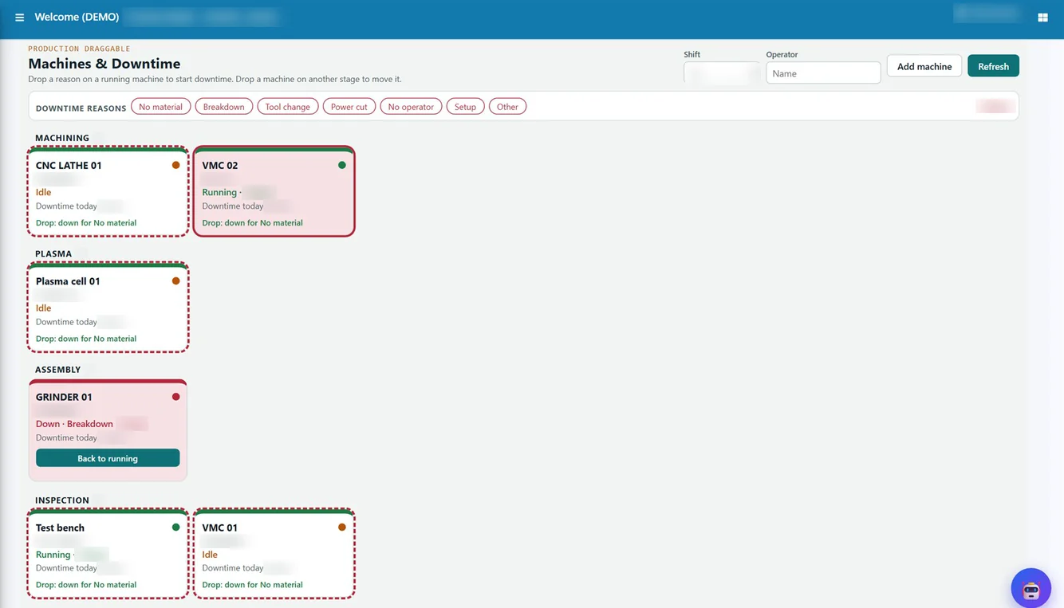The height and width of the screenshot is (608, 1064).
Task: Click the Machines & Downtime page heading
Action: click(x=104, y=64)
